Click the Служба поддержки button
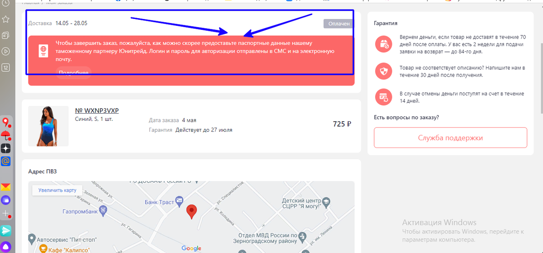Screen dimensions: 543x253 click(450, 138)
